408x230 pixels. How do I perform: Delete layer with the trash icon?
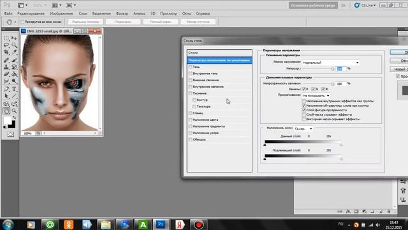[388, 211]
